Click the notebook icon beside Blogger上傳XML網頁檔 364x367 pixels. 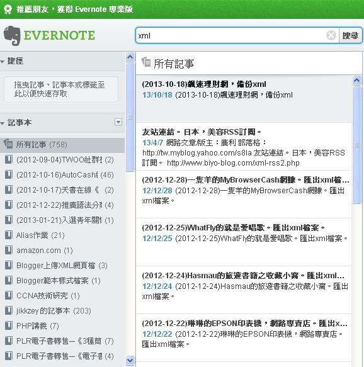pyautogui.click(x=9, y=266)
